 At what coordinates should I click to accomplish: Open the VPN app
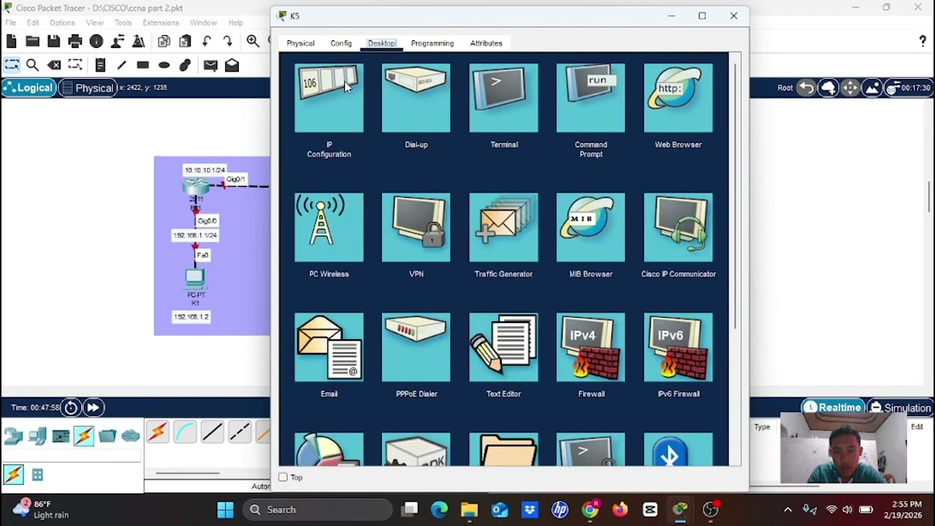pos(416,227)
